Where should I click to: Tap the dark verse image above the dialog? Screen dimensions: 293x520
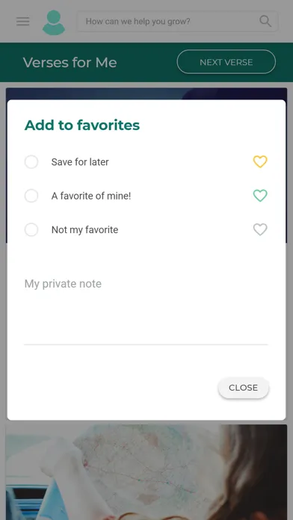tap(146, 93)
